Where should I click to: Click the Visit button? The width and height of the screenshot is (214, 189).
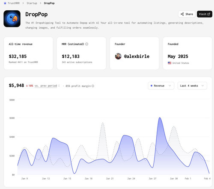(x=205, y=14)
